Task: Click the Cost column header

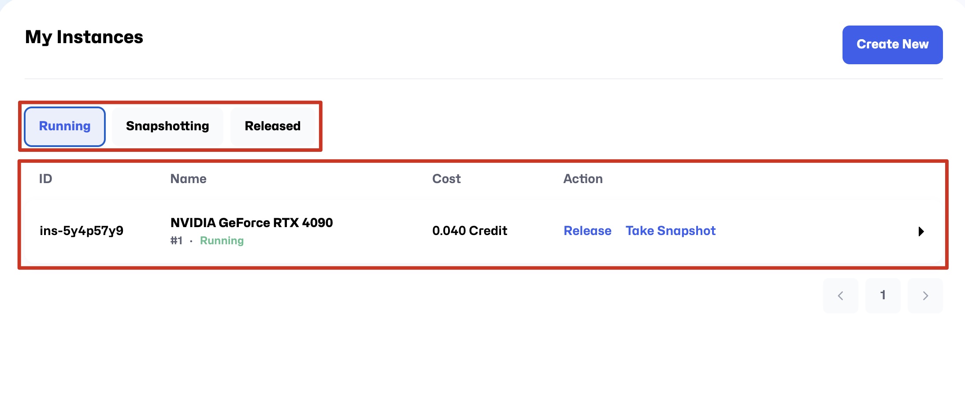Action: click(446, 179)
